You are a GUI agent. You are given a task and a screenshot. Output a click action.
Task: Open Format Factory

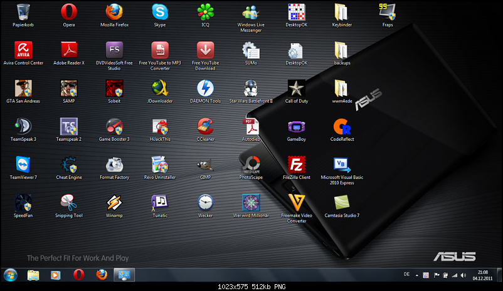pyautogui.click(x=114, y=165)
